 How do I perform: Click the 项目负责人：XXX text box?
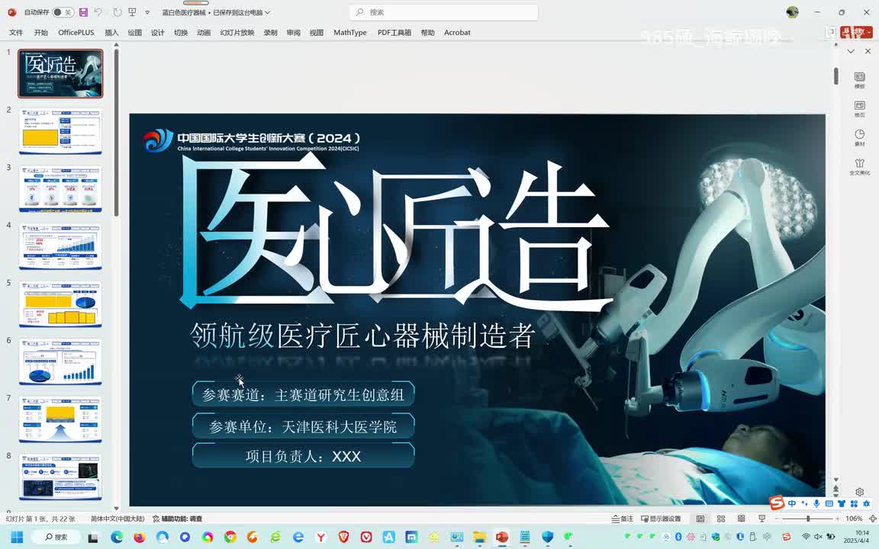pos(303,456)
